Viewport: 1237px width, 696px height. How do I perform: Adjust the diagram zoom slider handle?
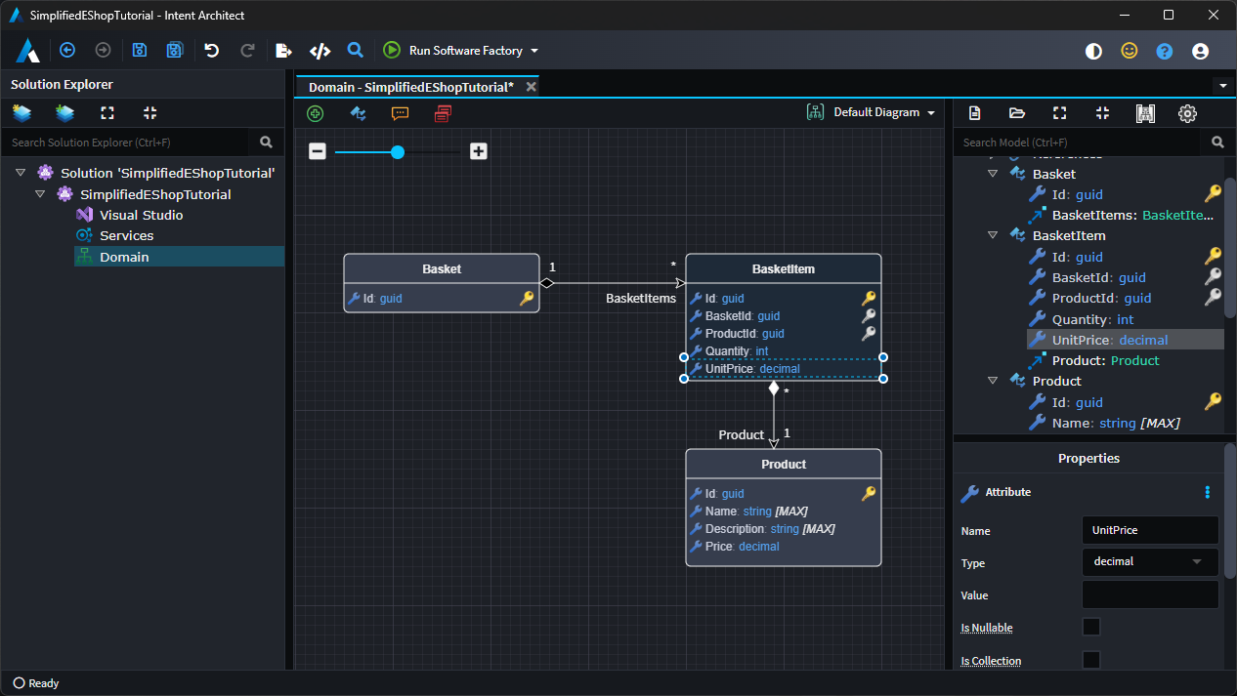(398, 151)
